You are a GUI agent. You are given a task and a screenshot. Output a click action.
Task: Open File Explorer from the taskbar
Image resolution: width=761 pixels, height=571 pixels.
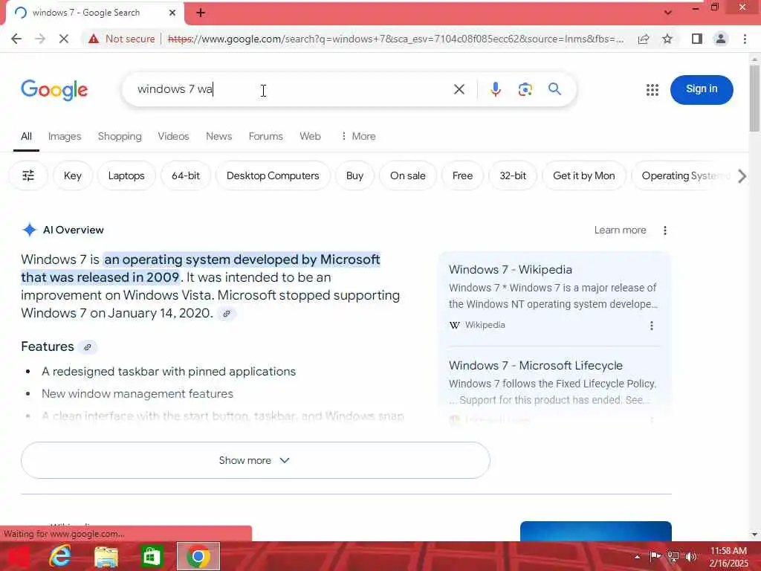106,556
